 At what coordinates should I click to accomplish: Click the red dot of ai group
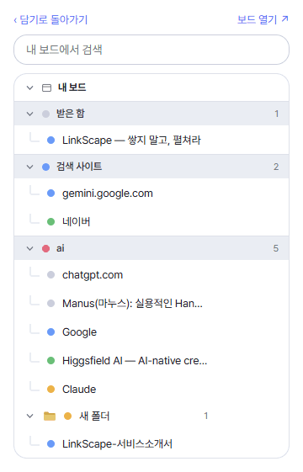[x=45, y=249]
